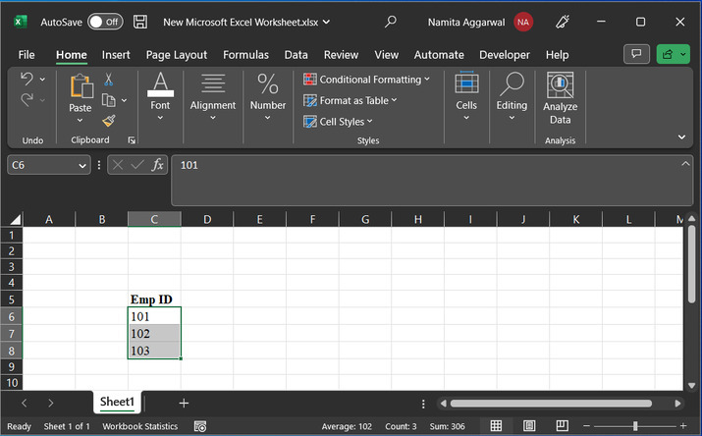Switch to the Insert tab
This screenshot has width=702, height=436.
point(116,55)
